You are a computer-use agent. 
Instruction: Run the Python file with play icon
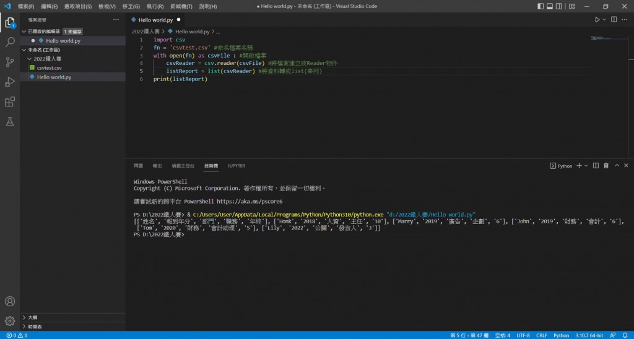pyautogui.click(x=597, y=19)
